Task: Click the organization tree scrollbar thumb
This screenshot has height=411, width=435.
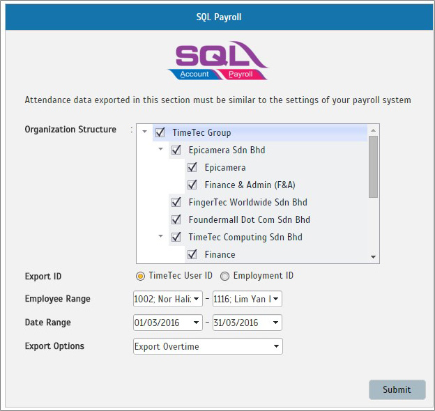Action: pyautogui.click(x=373, y=166)
